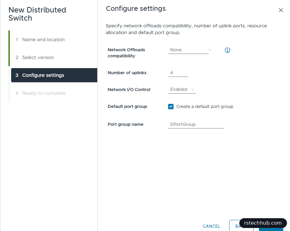The height and width of the screenshot is (231, 290).
Task: Open the Network Offloads compatibility info icon
Action: [x=227, y=50]
